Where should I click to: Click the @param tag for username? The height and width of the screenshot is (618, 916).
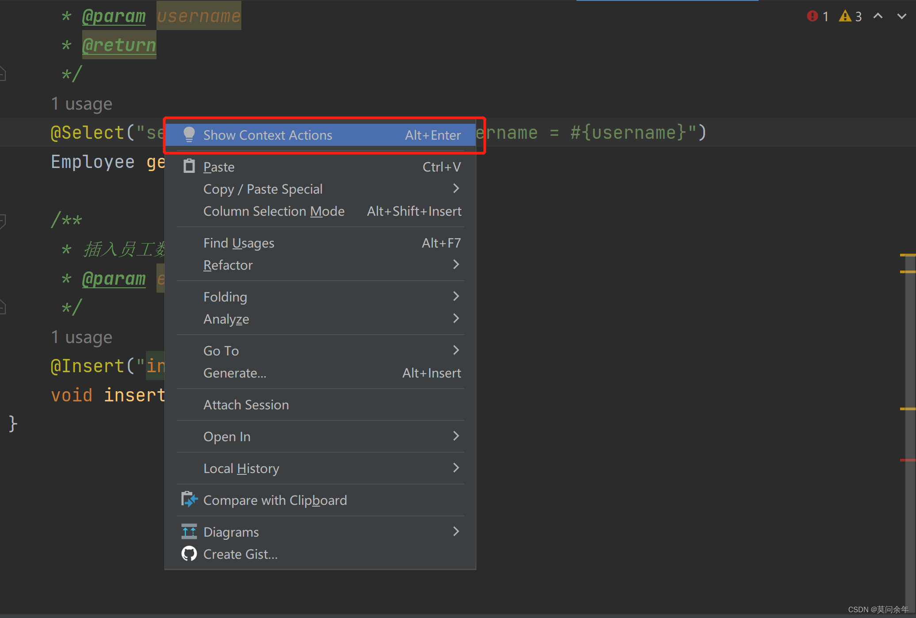[x=114, y=16]
